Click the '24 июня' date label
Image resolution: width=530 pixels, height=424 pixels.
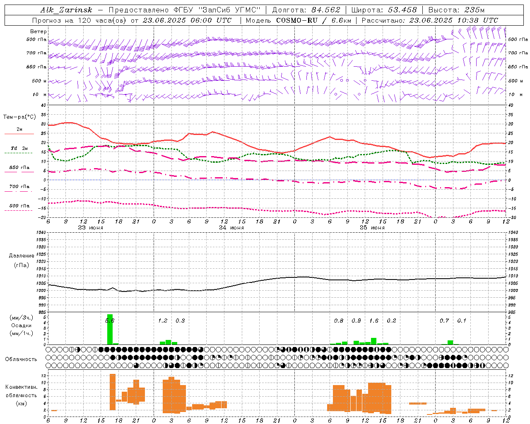coord(231,228)
